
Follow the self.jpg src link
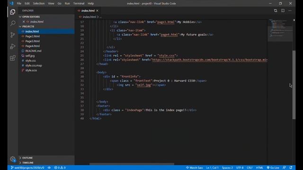click(x=144, y=85)
